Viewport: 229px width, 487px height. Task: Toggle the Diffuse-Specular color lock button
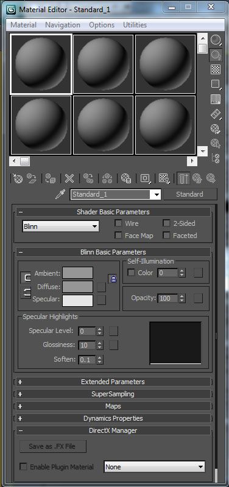(26, 292)
